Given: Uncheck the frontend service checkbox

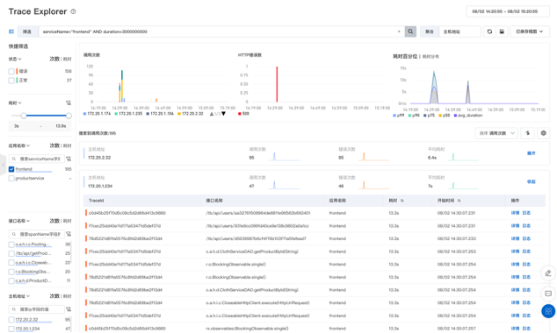Looking at the screenshot, I should coord(11,169).
